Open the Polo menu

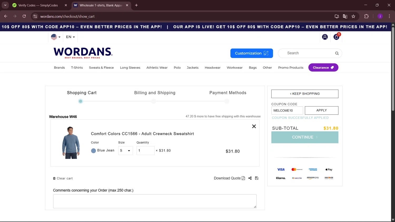click(177, 68)
